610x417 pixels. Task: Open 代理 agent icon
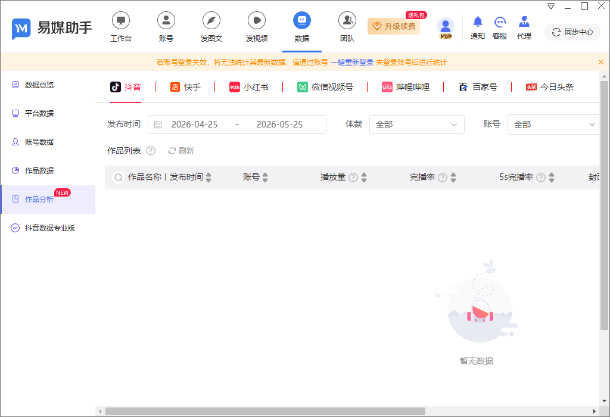(524, 22)
